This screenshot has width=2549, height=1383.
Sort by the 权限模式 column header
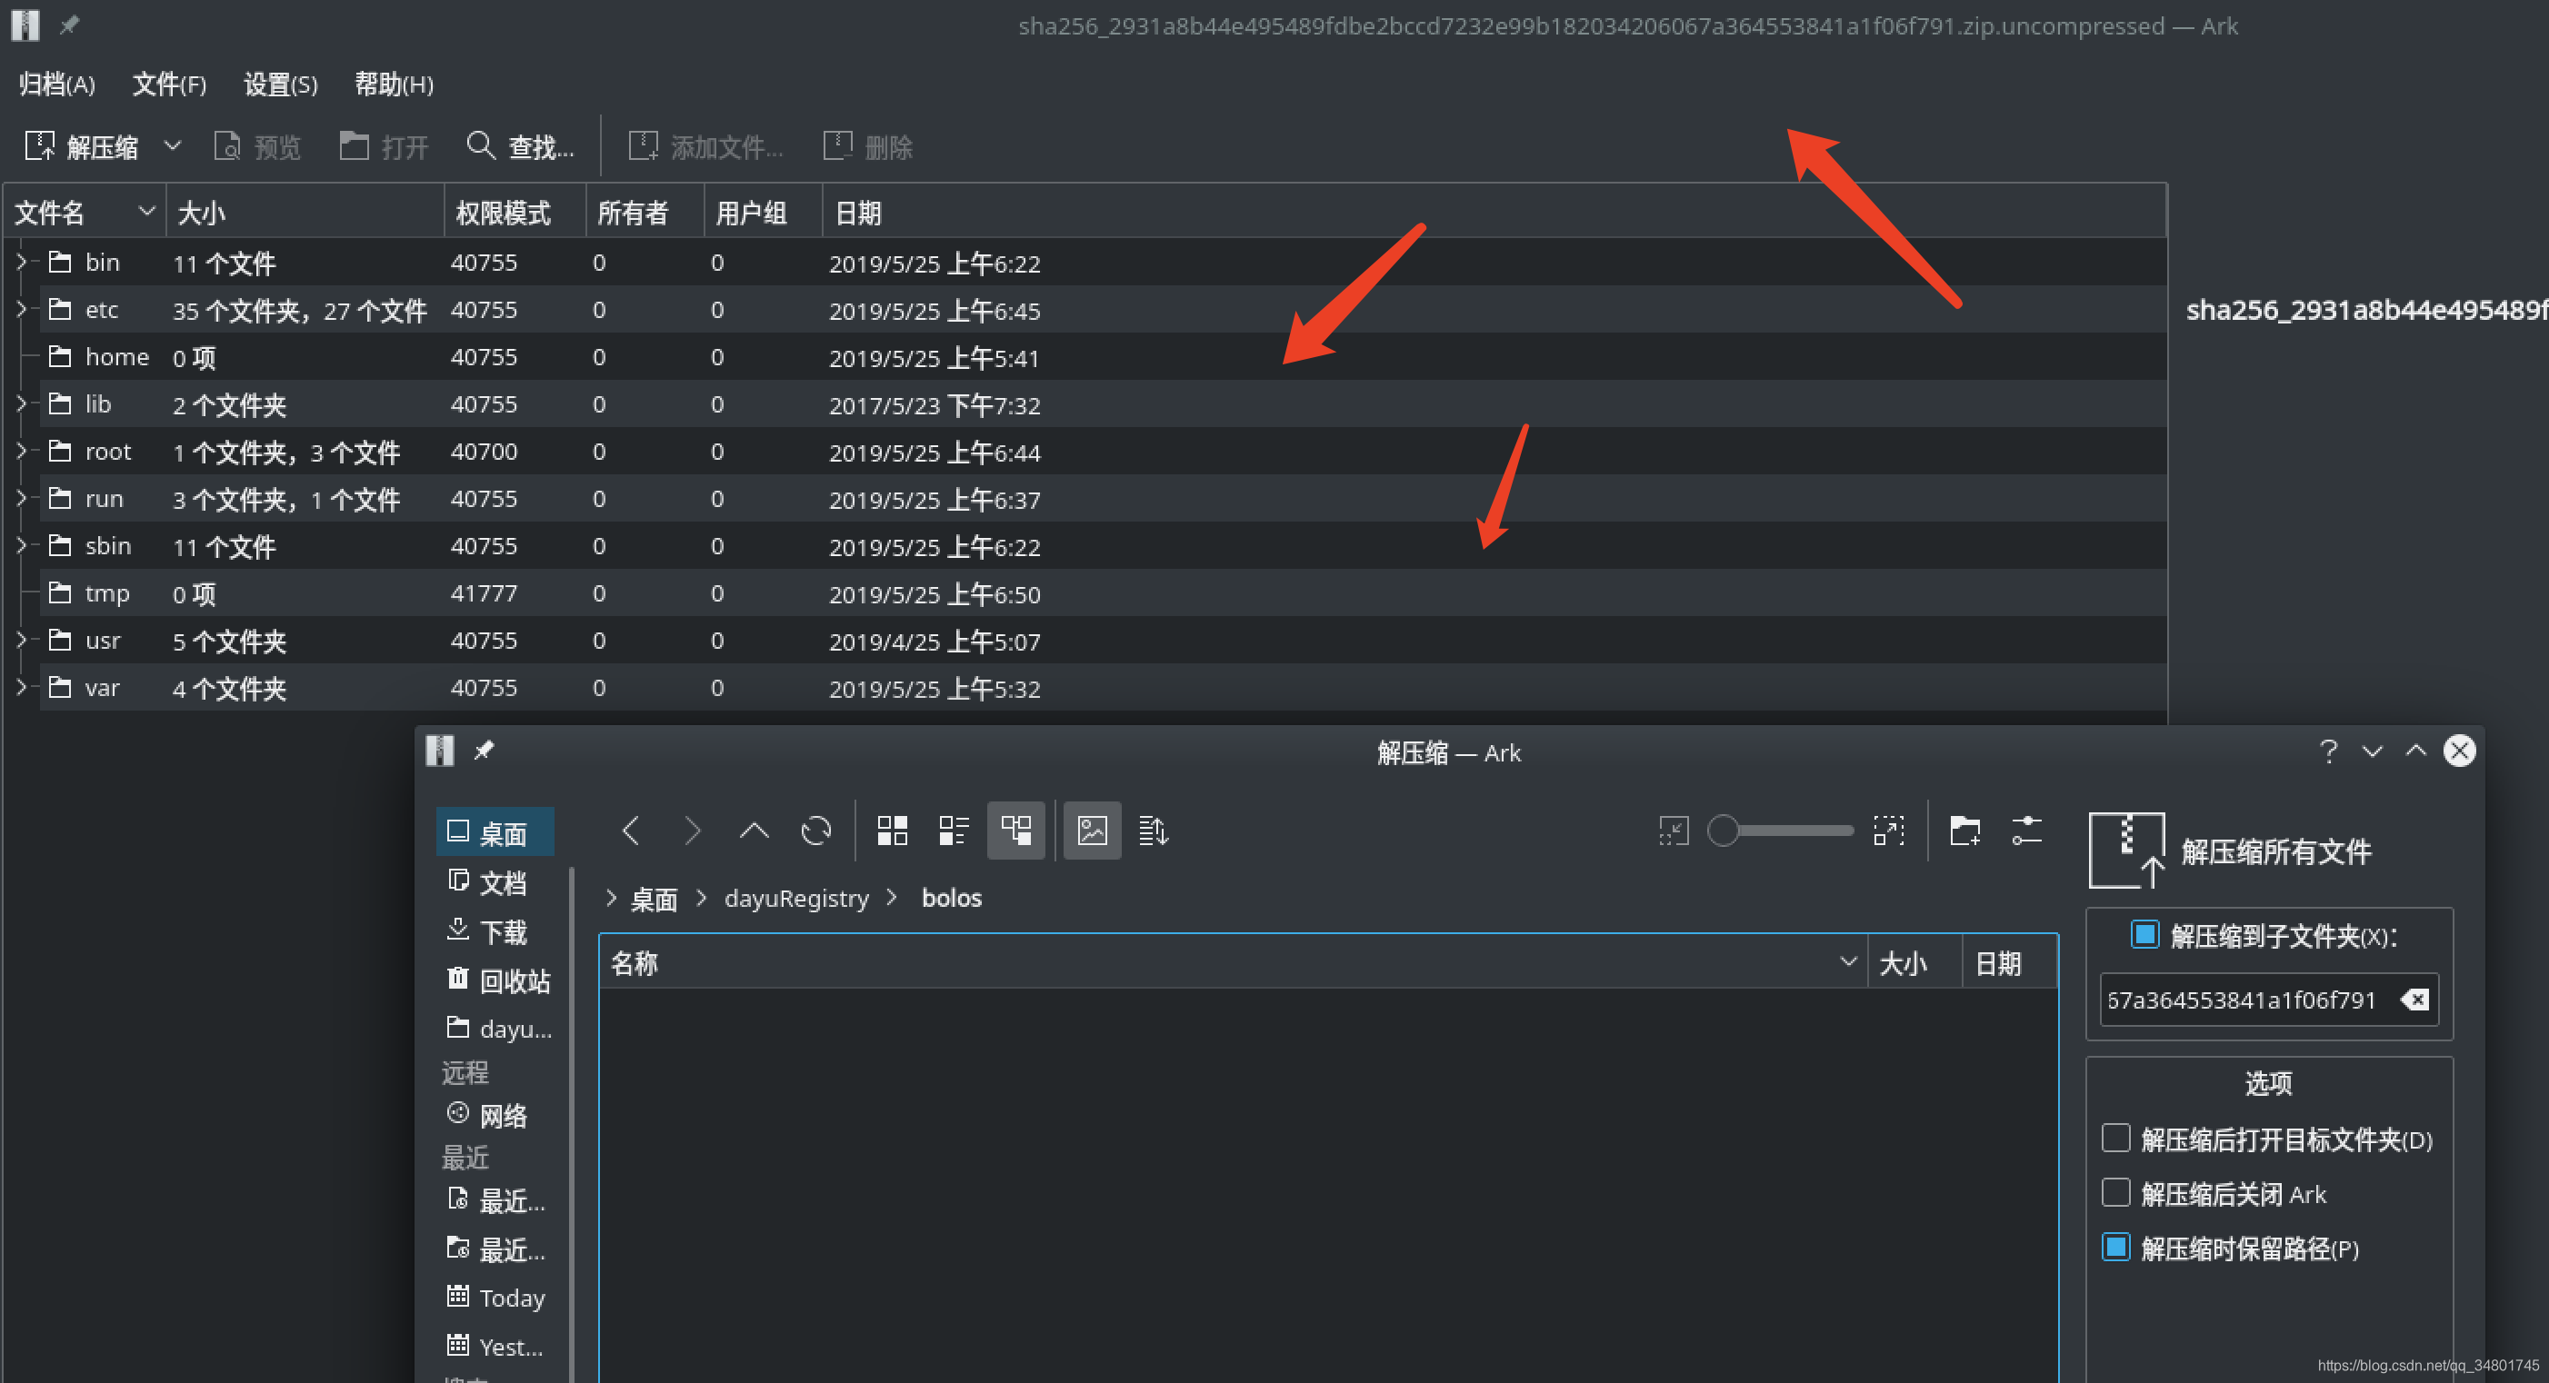pos(515,212)
